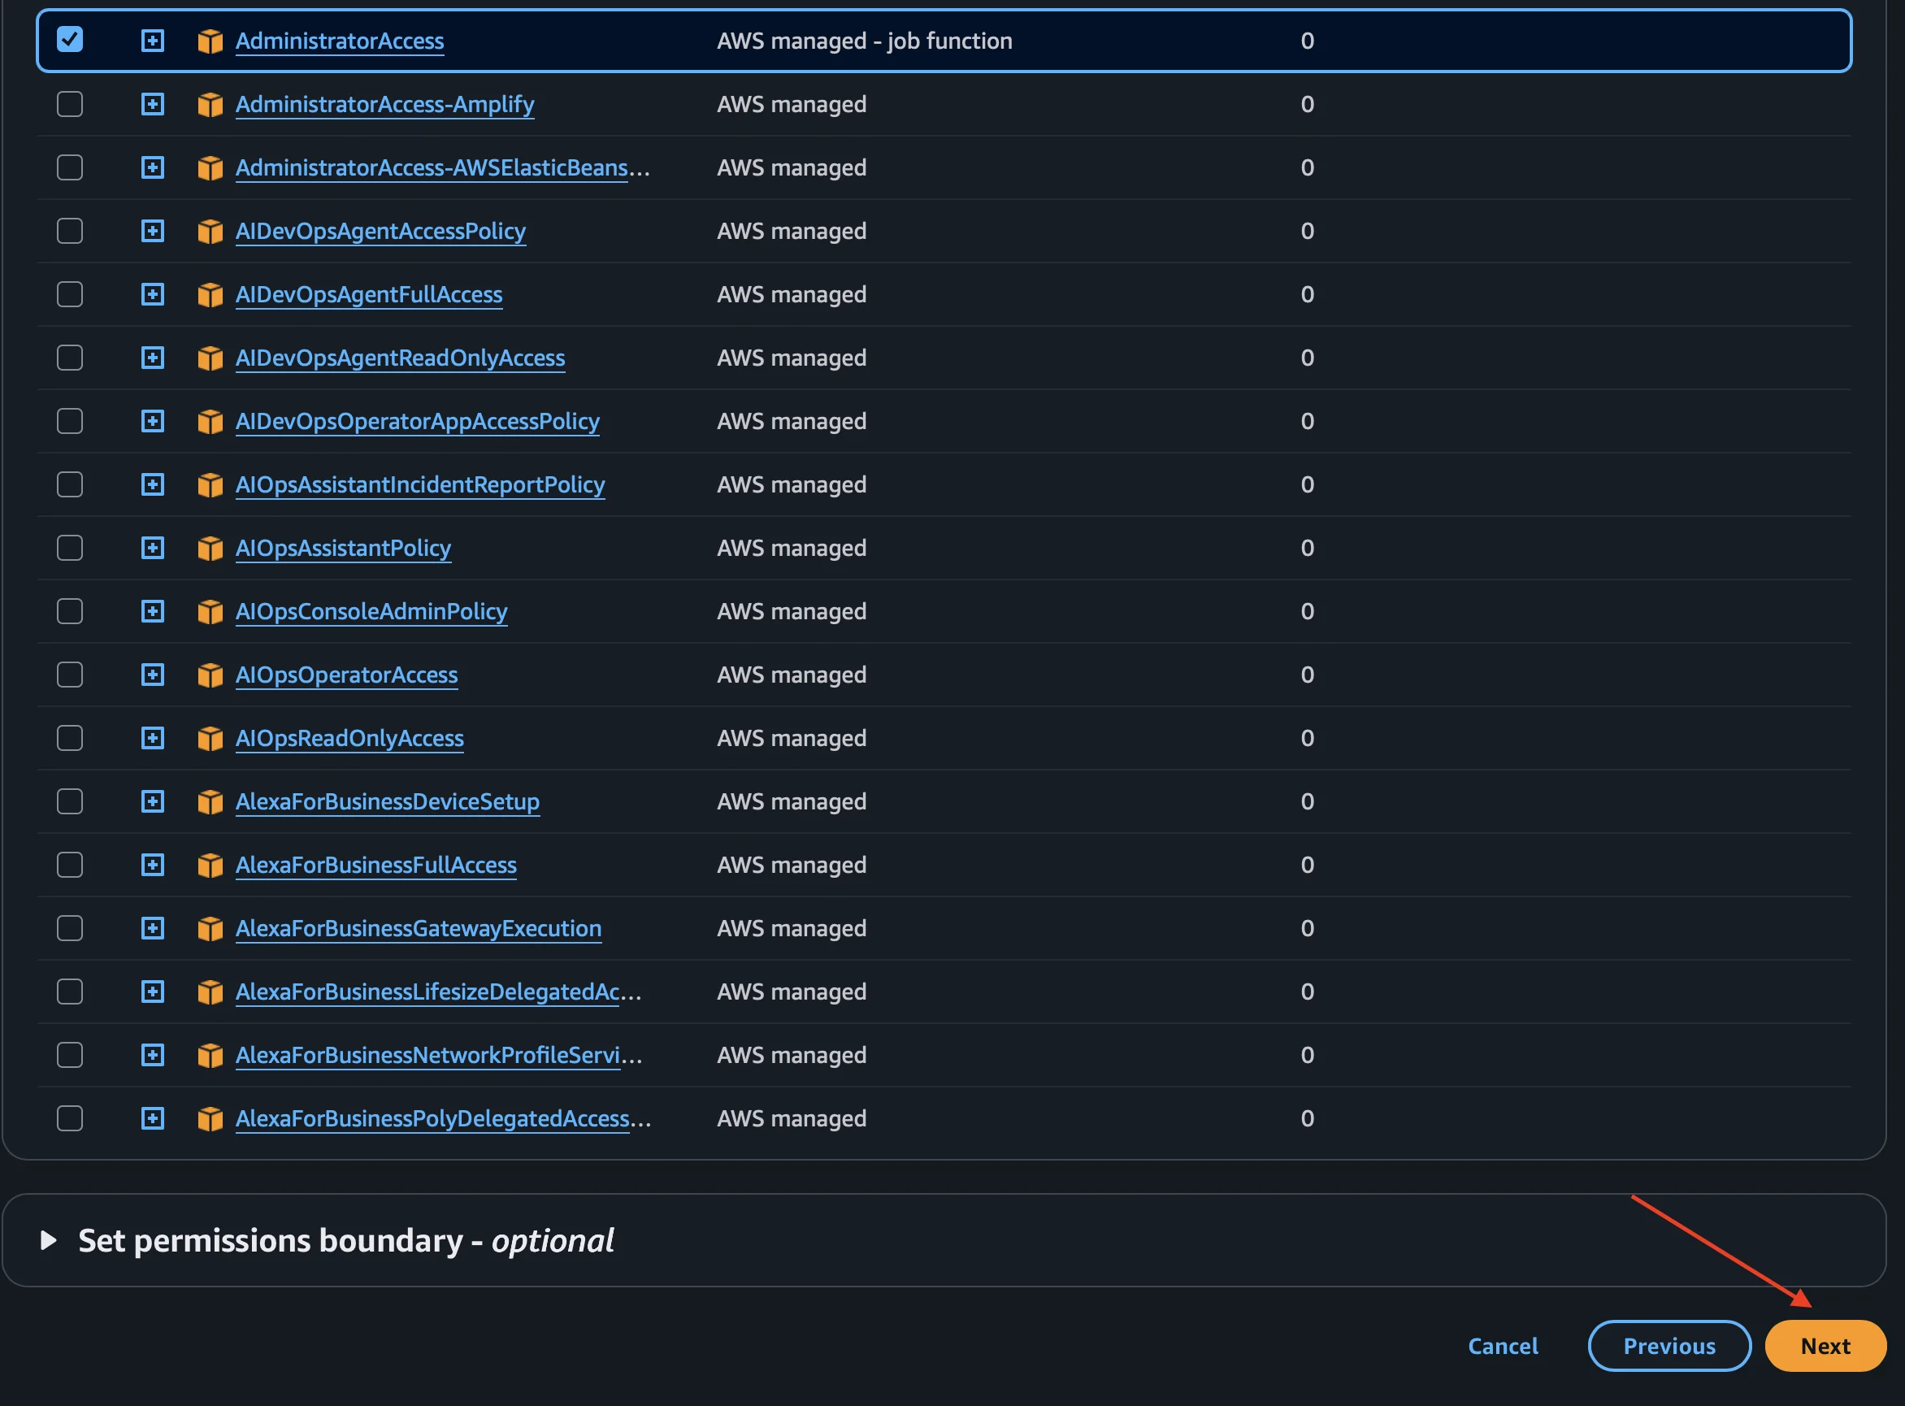Cancel the user creation wizard
Screen dimensions: 1905x1406
[1503, 1346]
